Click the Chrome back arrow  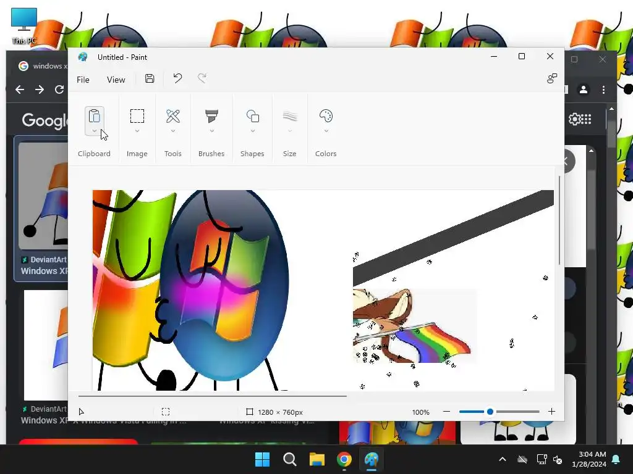coord(19,89)
